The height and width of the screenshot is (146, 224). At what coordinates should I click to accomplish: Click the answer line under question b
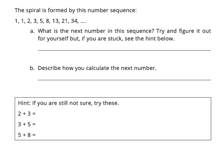[x=124, y=80]
